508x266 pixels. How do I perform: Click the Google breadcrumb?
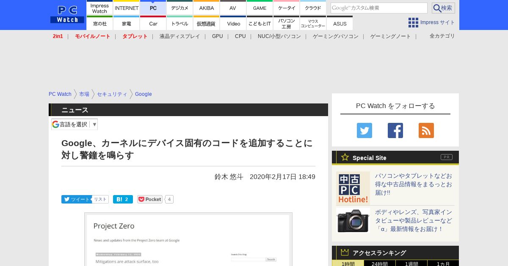click(x=144, y=94)
